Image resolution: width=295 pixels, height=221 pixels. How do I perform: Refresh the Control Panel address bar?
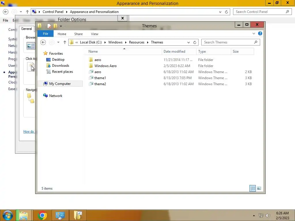click(226, 12)
